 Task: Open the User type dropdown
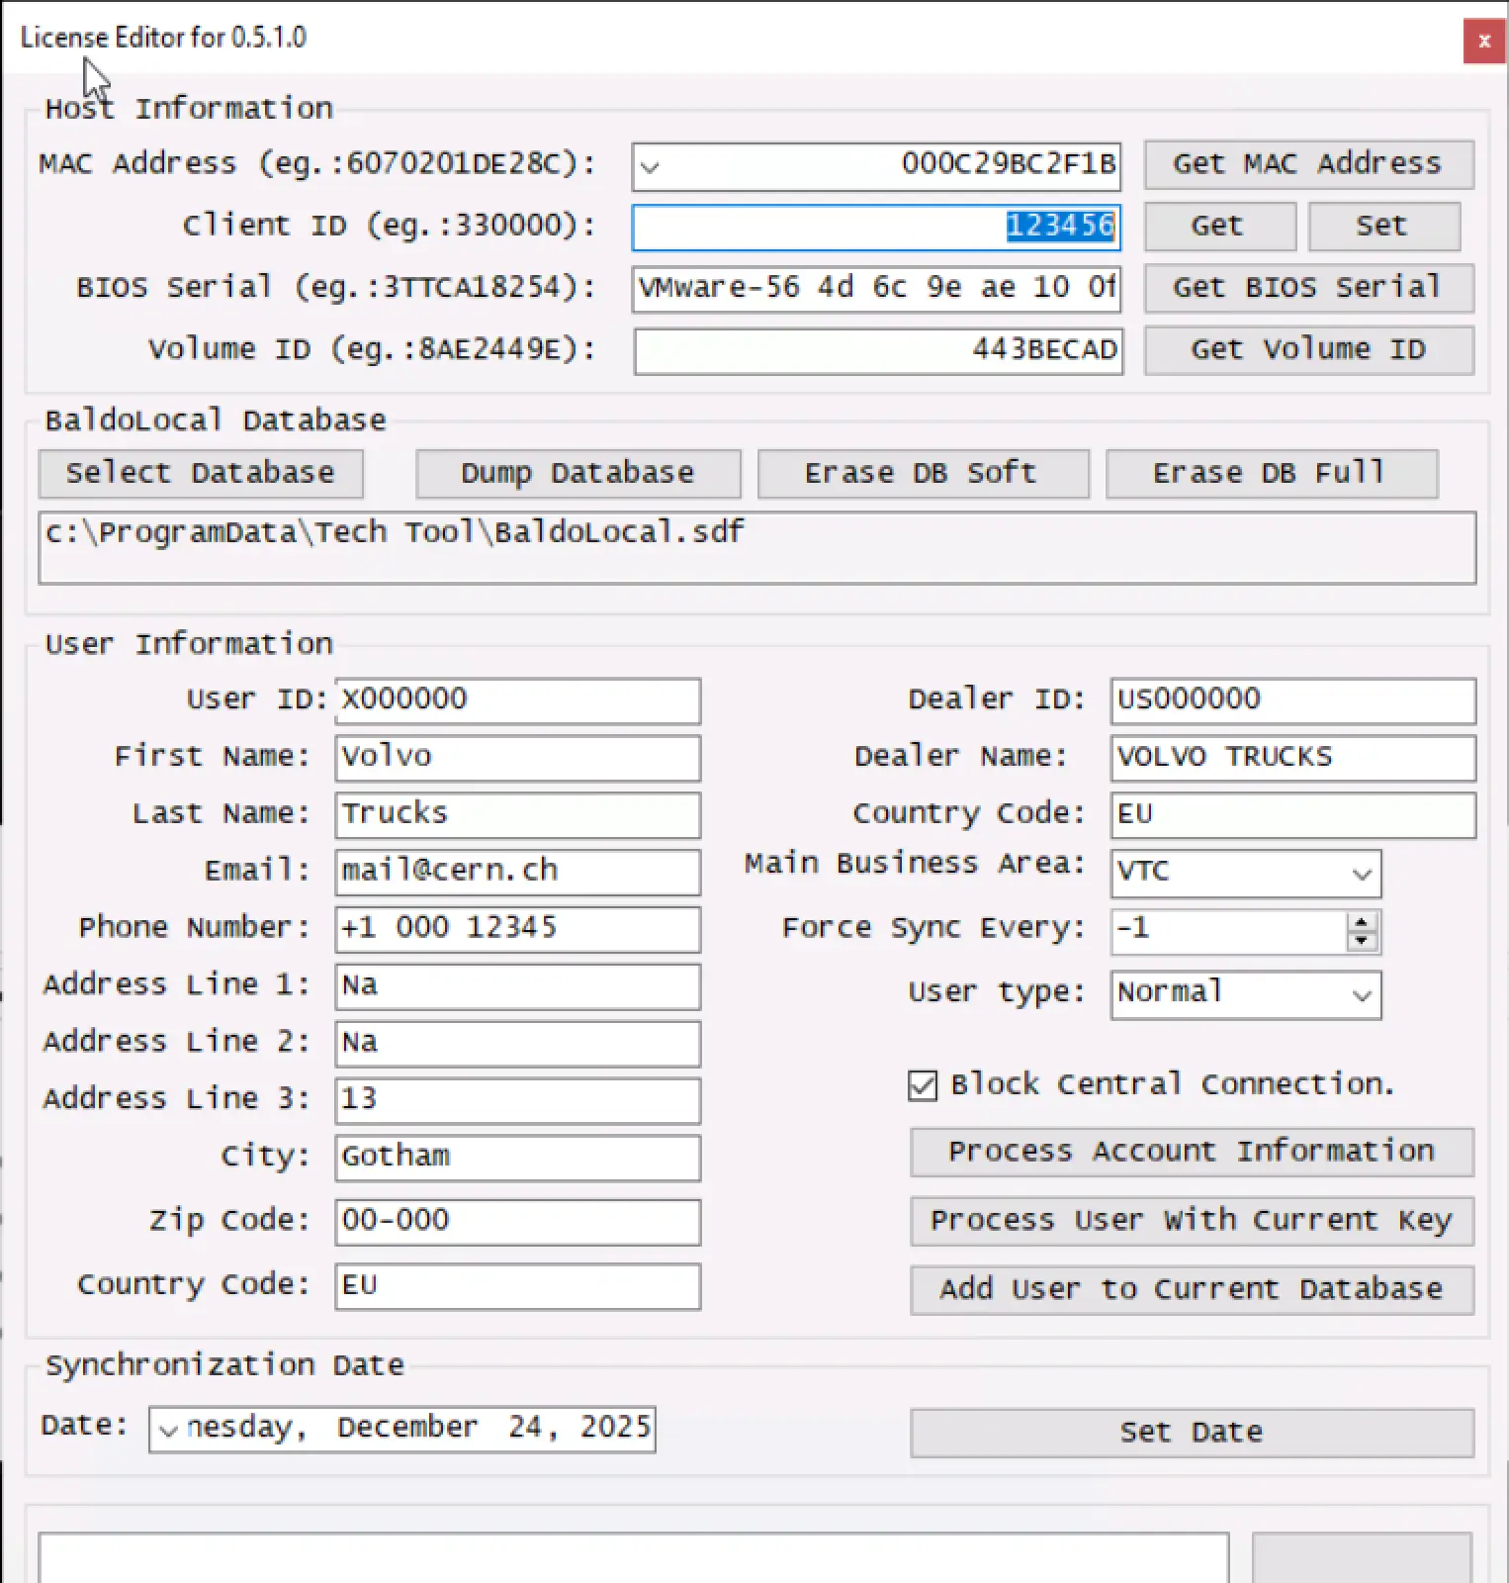pyautogui.click(x=1361, y=994)
